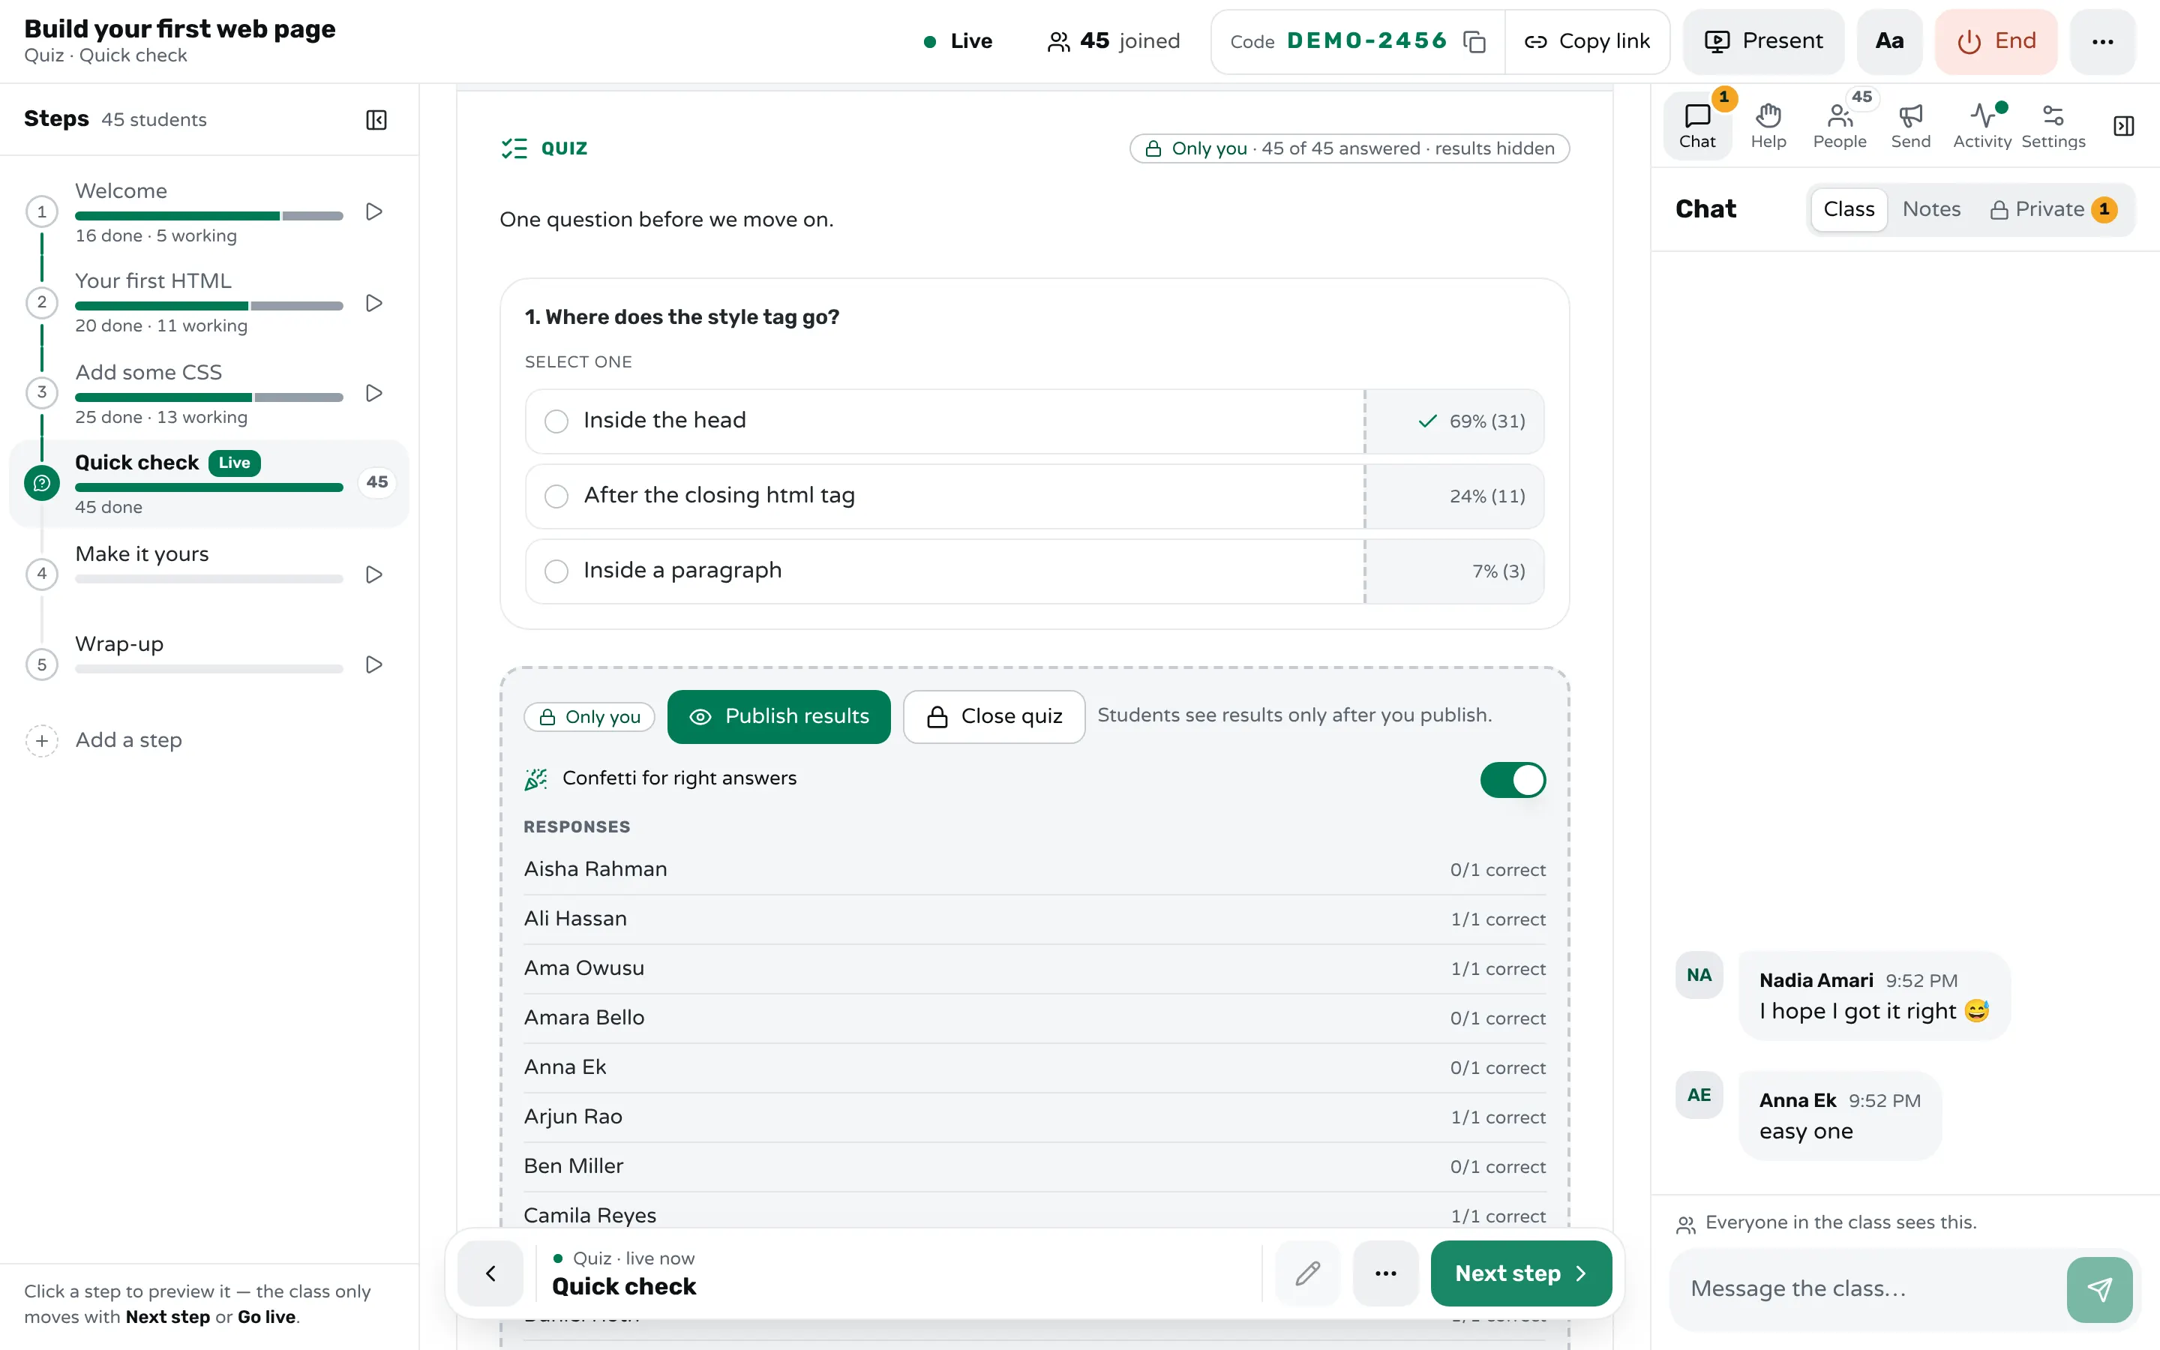2160x1350 pixels.
Task: Switch to the Class chat tab
Action: [1849, 210]
